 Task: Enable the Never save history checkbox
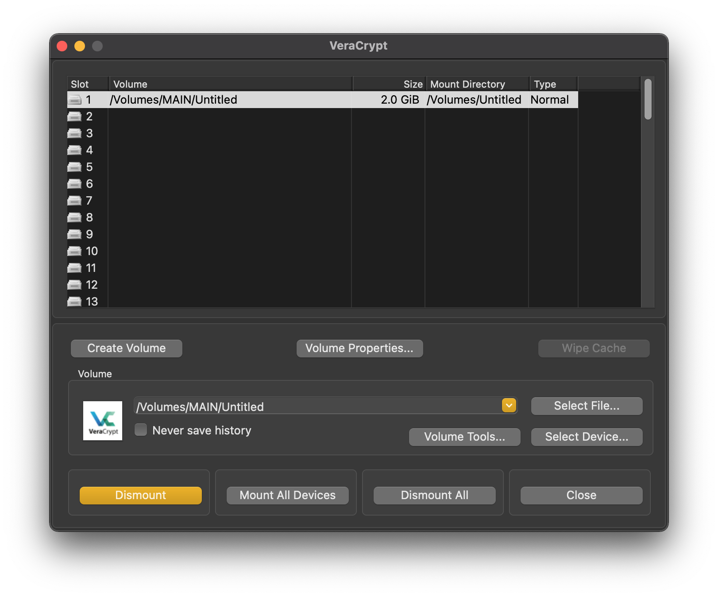(140, 430)
